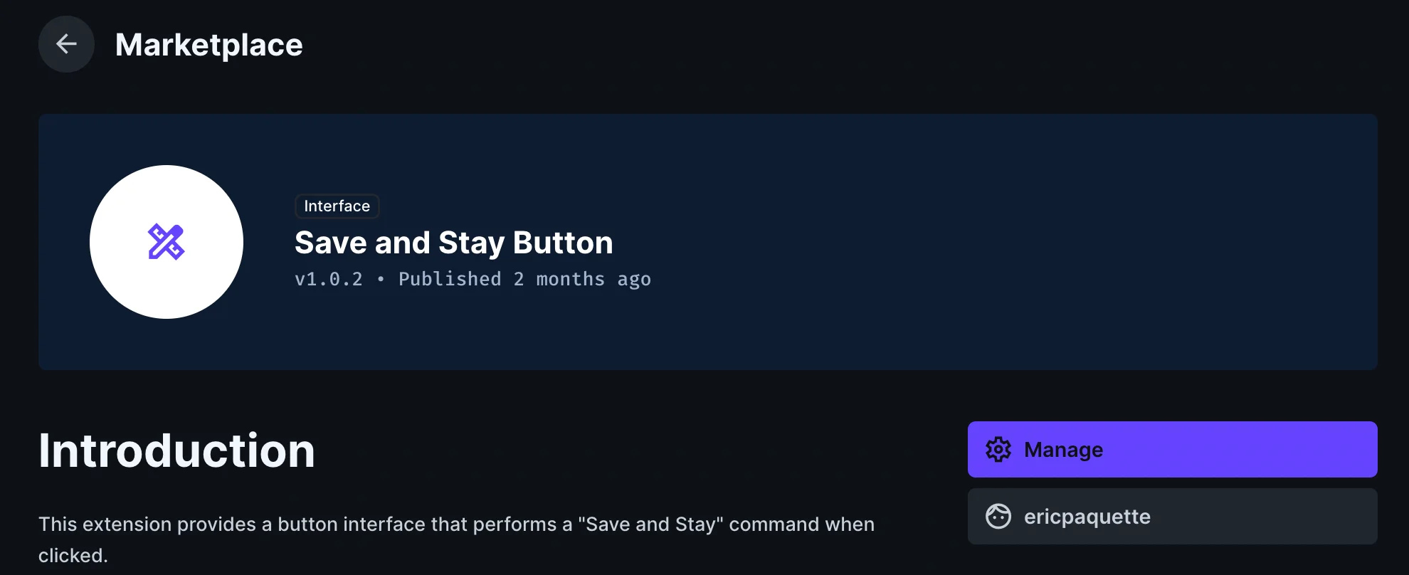Click the Introduction section heading
Screen dimensions: 1409x575
coord(176,450)
